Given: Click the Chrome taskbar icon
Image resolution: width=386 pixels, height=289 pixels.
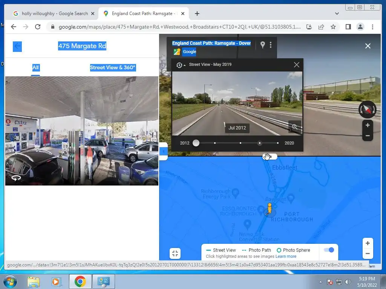Looking at the screenshot, I should [x=80, y=281].
